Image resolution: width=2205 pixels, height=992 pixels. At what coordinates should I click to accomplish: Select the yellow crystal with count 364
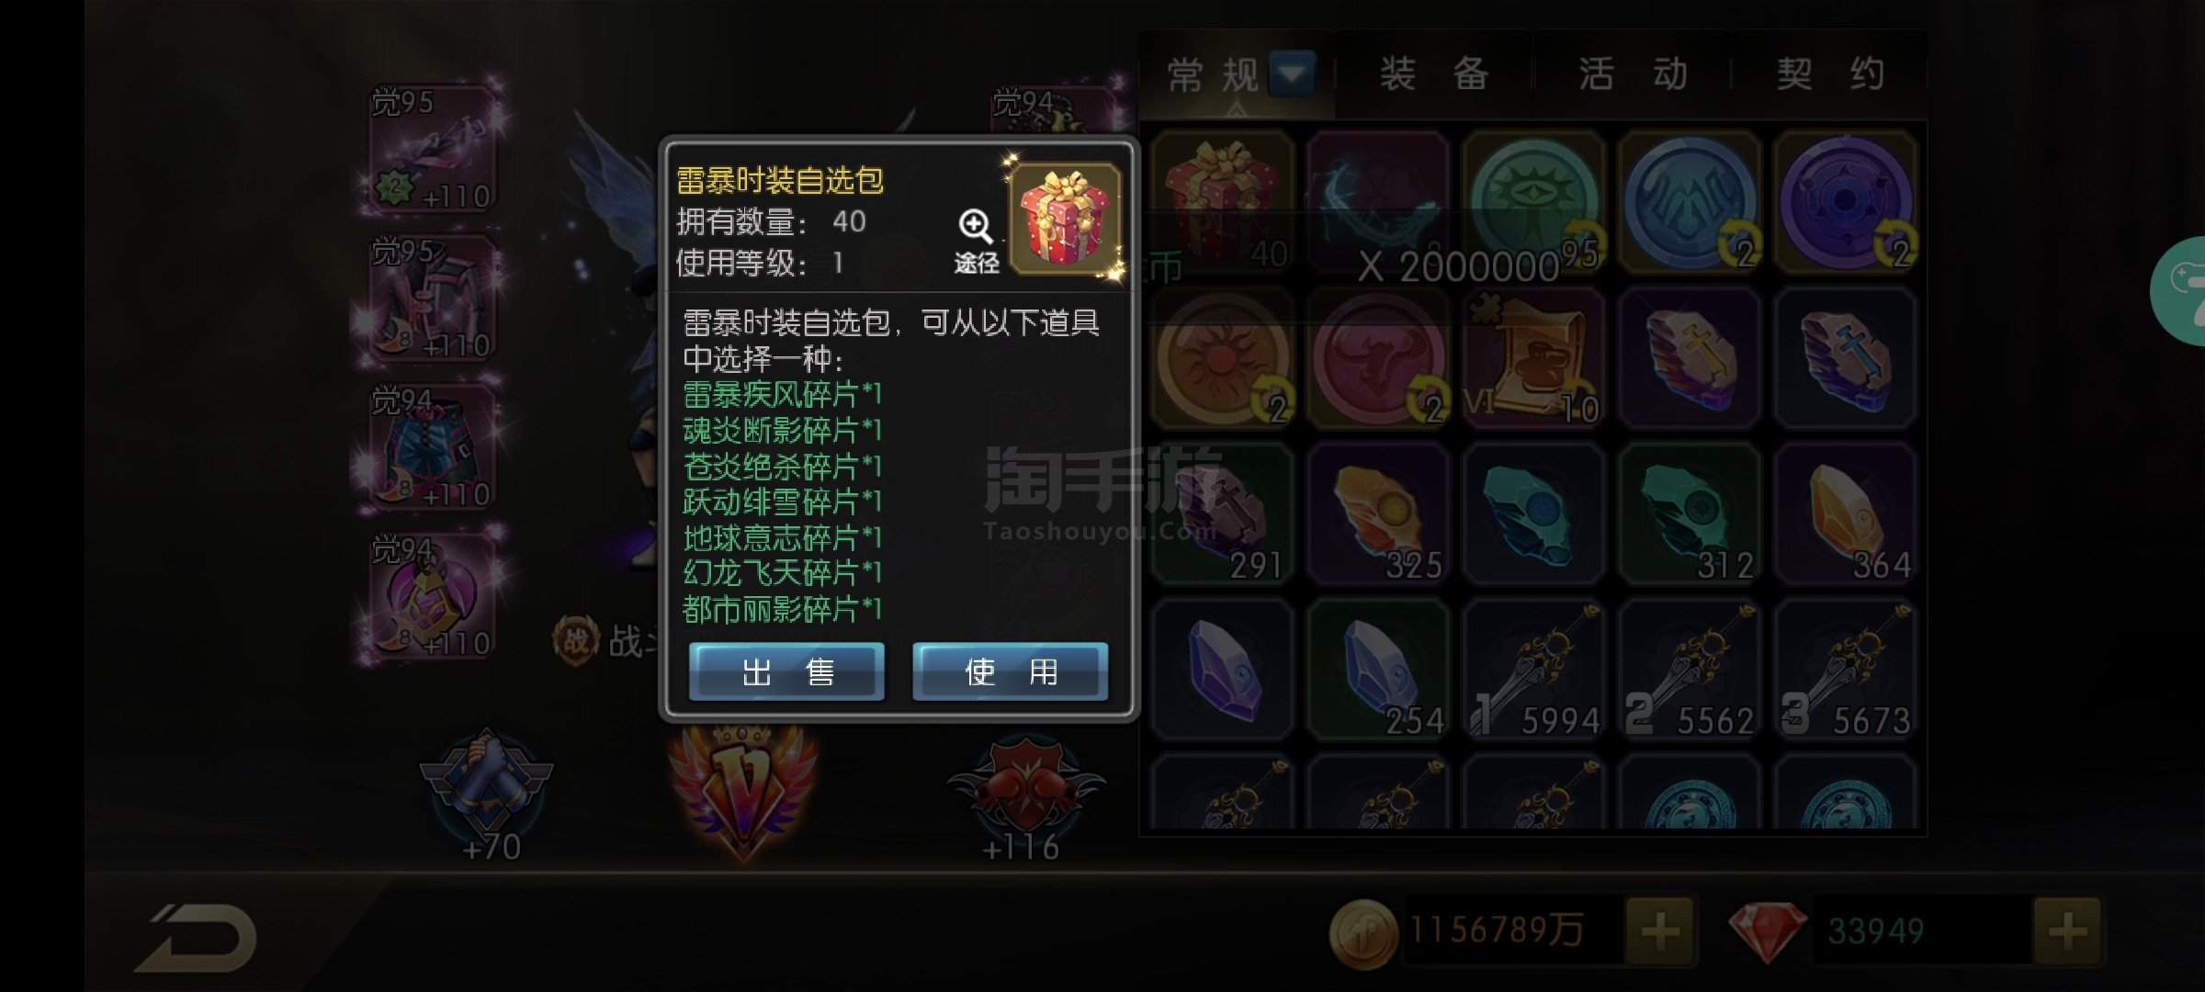[x=1845, y=514]
